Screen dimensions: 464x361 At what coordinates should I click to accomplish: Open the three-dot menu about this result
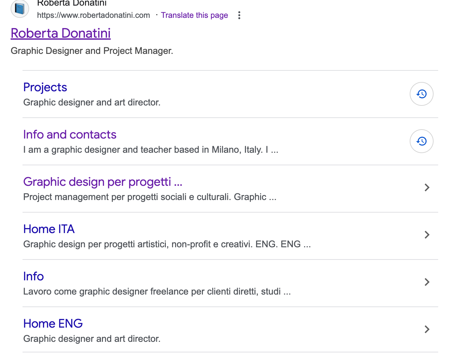[239, 15]
